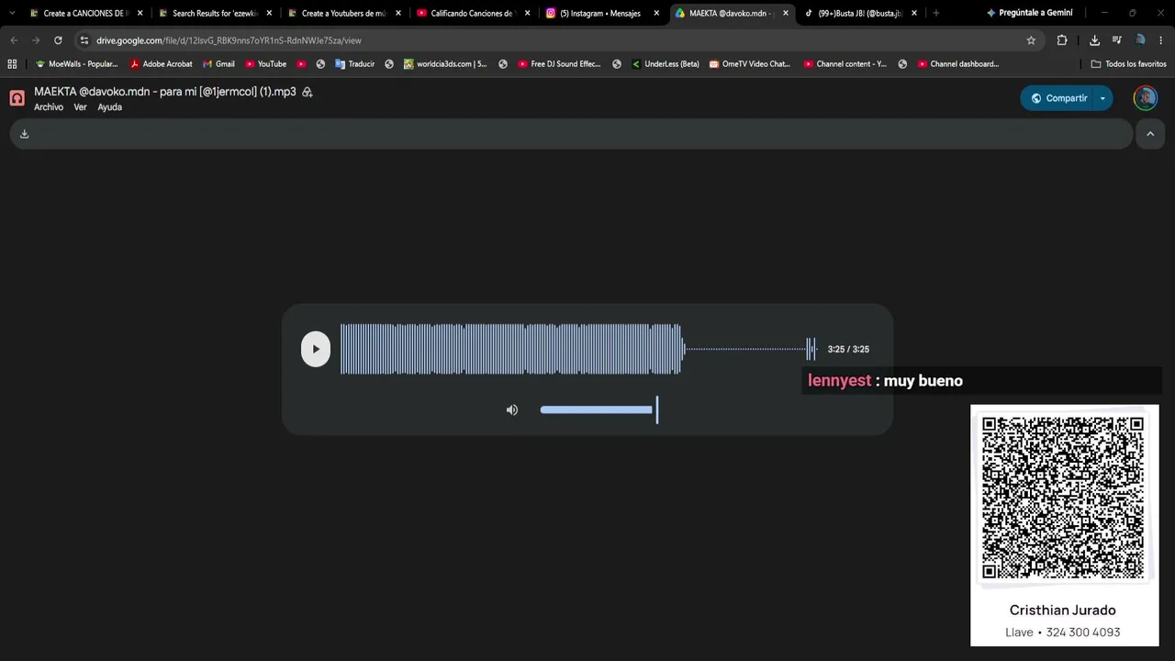1175x661 pixels.
Task: Click Pregúntale a Gemini button
Action: pos(1030,13)
